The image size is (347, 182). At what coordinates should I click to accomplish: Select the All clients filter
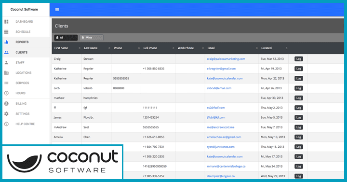[66, 38]
